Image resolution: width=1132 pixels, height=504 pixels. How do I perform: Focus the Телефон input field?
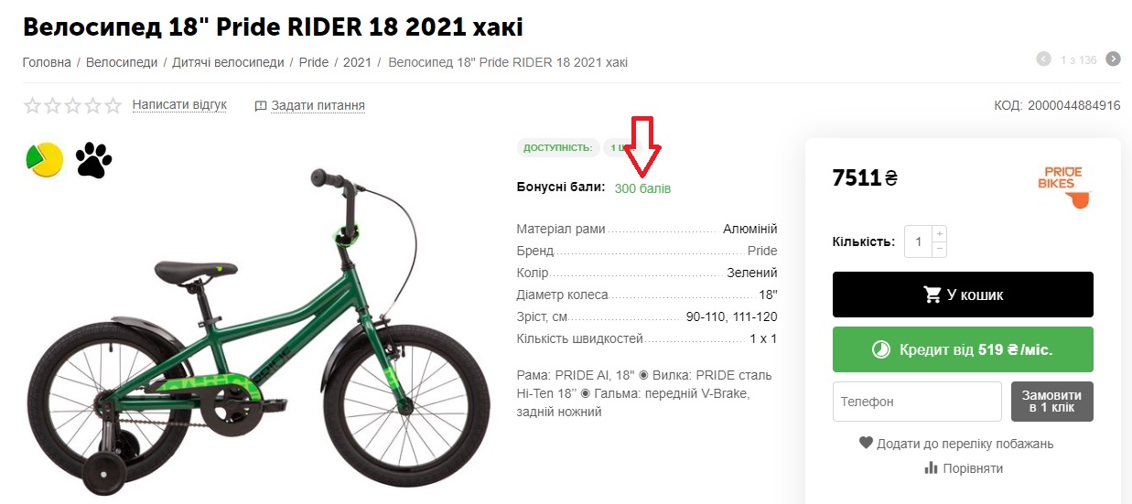917,402
